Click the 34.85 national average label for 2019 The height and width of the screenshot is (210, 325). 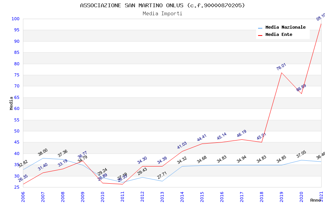click(281, 159)
